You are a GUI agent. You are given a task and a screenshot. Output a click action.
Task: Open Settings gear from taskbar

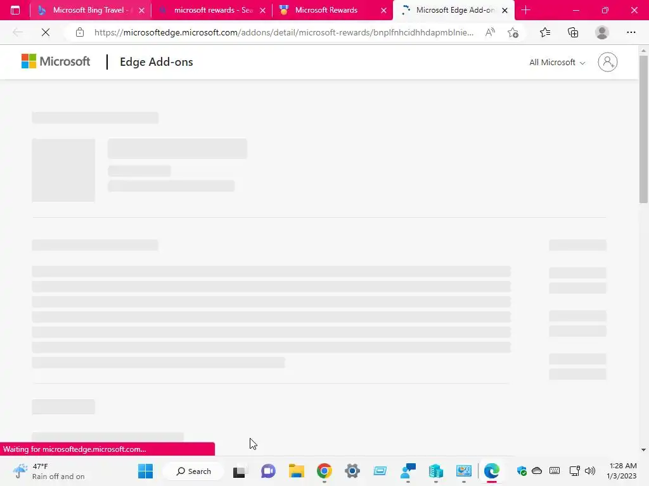352,471
